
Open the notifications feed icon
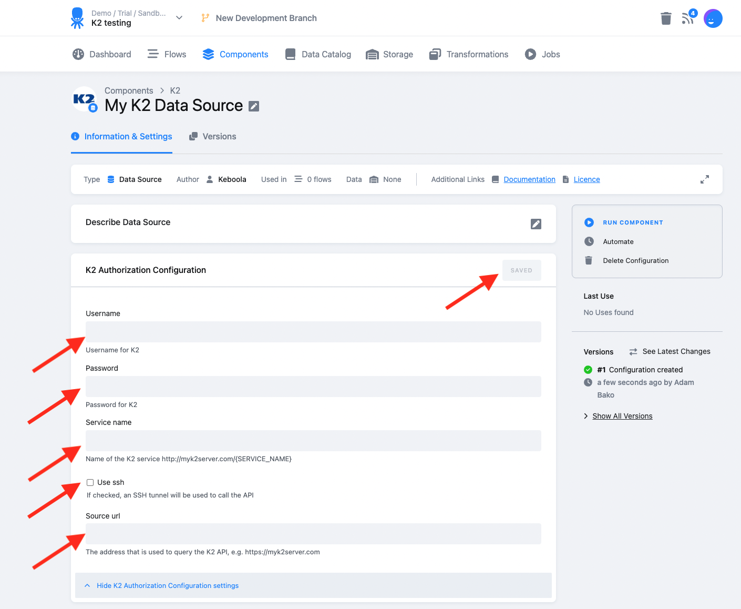(x=687, y=18)
